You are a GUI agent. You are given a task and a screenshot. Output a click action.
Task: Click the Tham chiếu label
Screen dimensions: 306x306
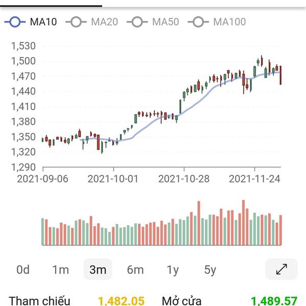(39, 301)
